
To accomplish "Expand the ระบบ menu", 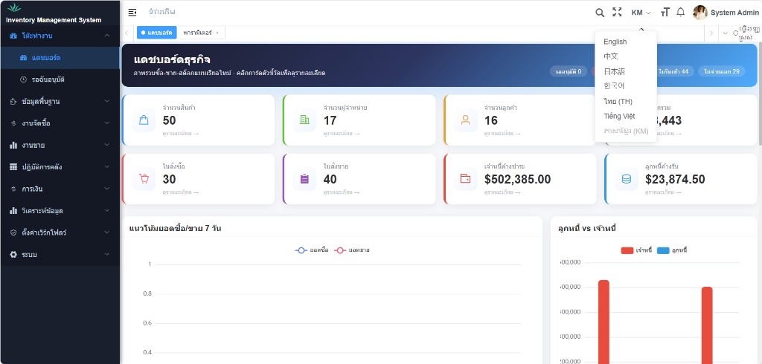I will point(60,254).
